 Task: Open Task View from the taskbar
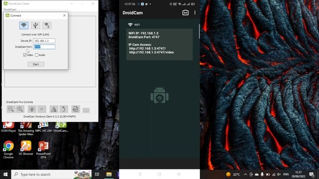point(97,175)
